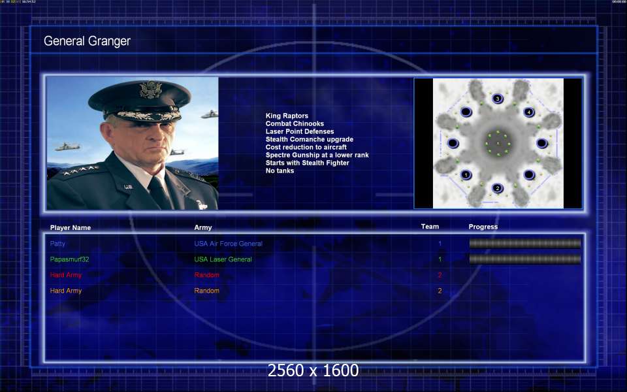Click Patty's team number 1
The height and width of the screenshot is (392, 627).
(x=440, y=243)
